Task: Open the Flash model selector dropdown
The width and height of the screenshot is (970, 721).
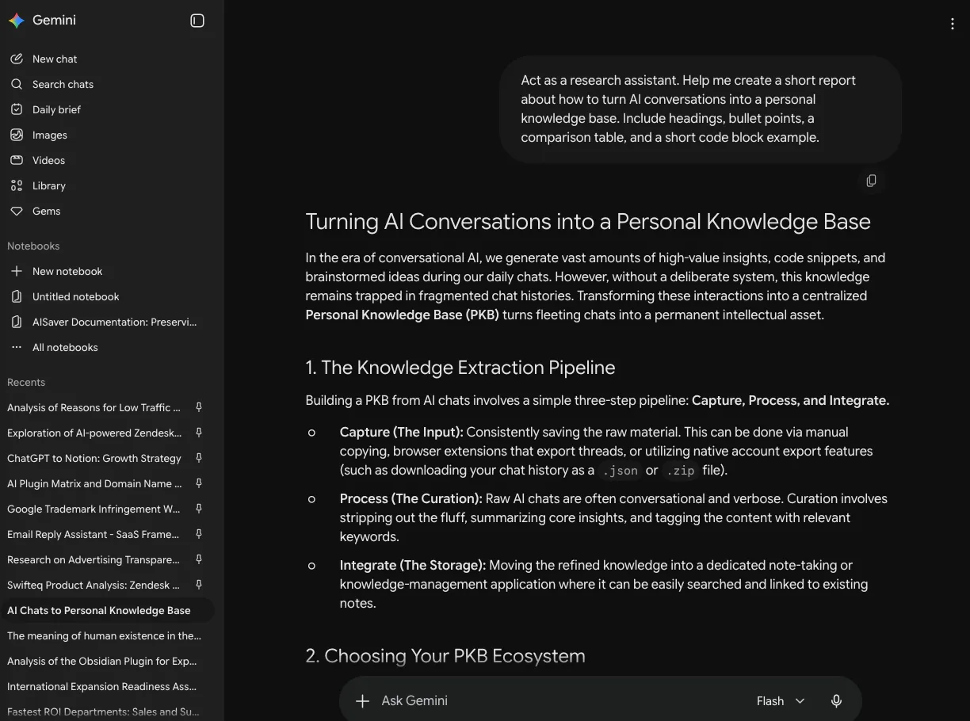Action: (x=780, y=700)
